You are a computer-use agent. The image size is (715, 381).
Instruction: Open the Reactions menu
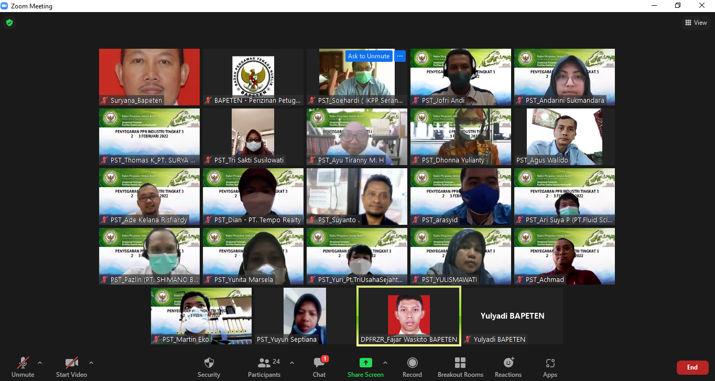(508, 366)
